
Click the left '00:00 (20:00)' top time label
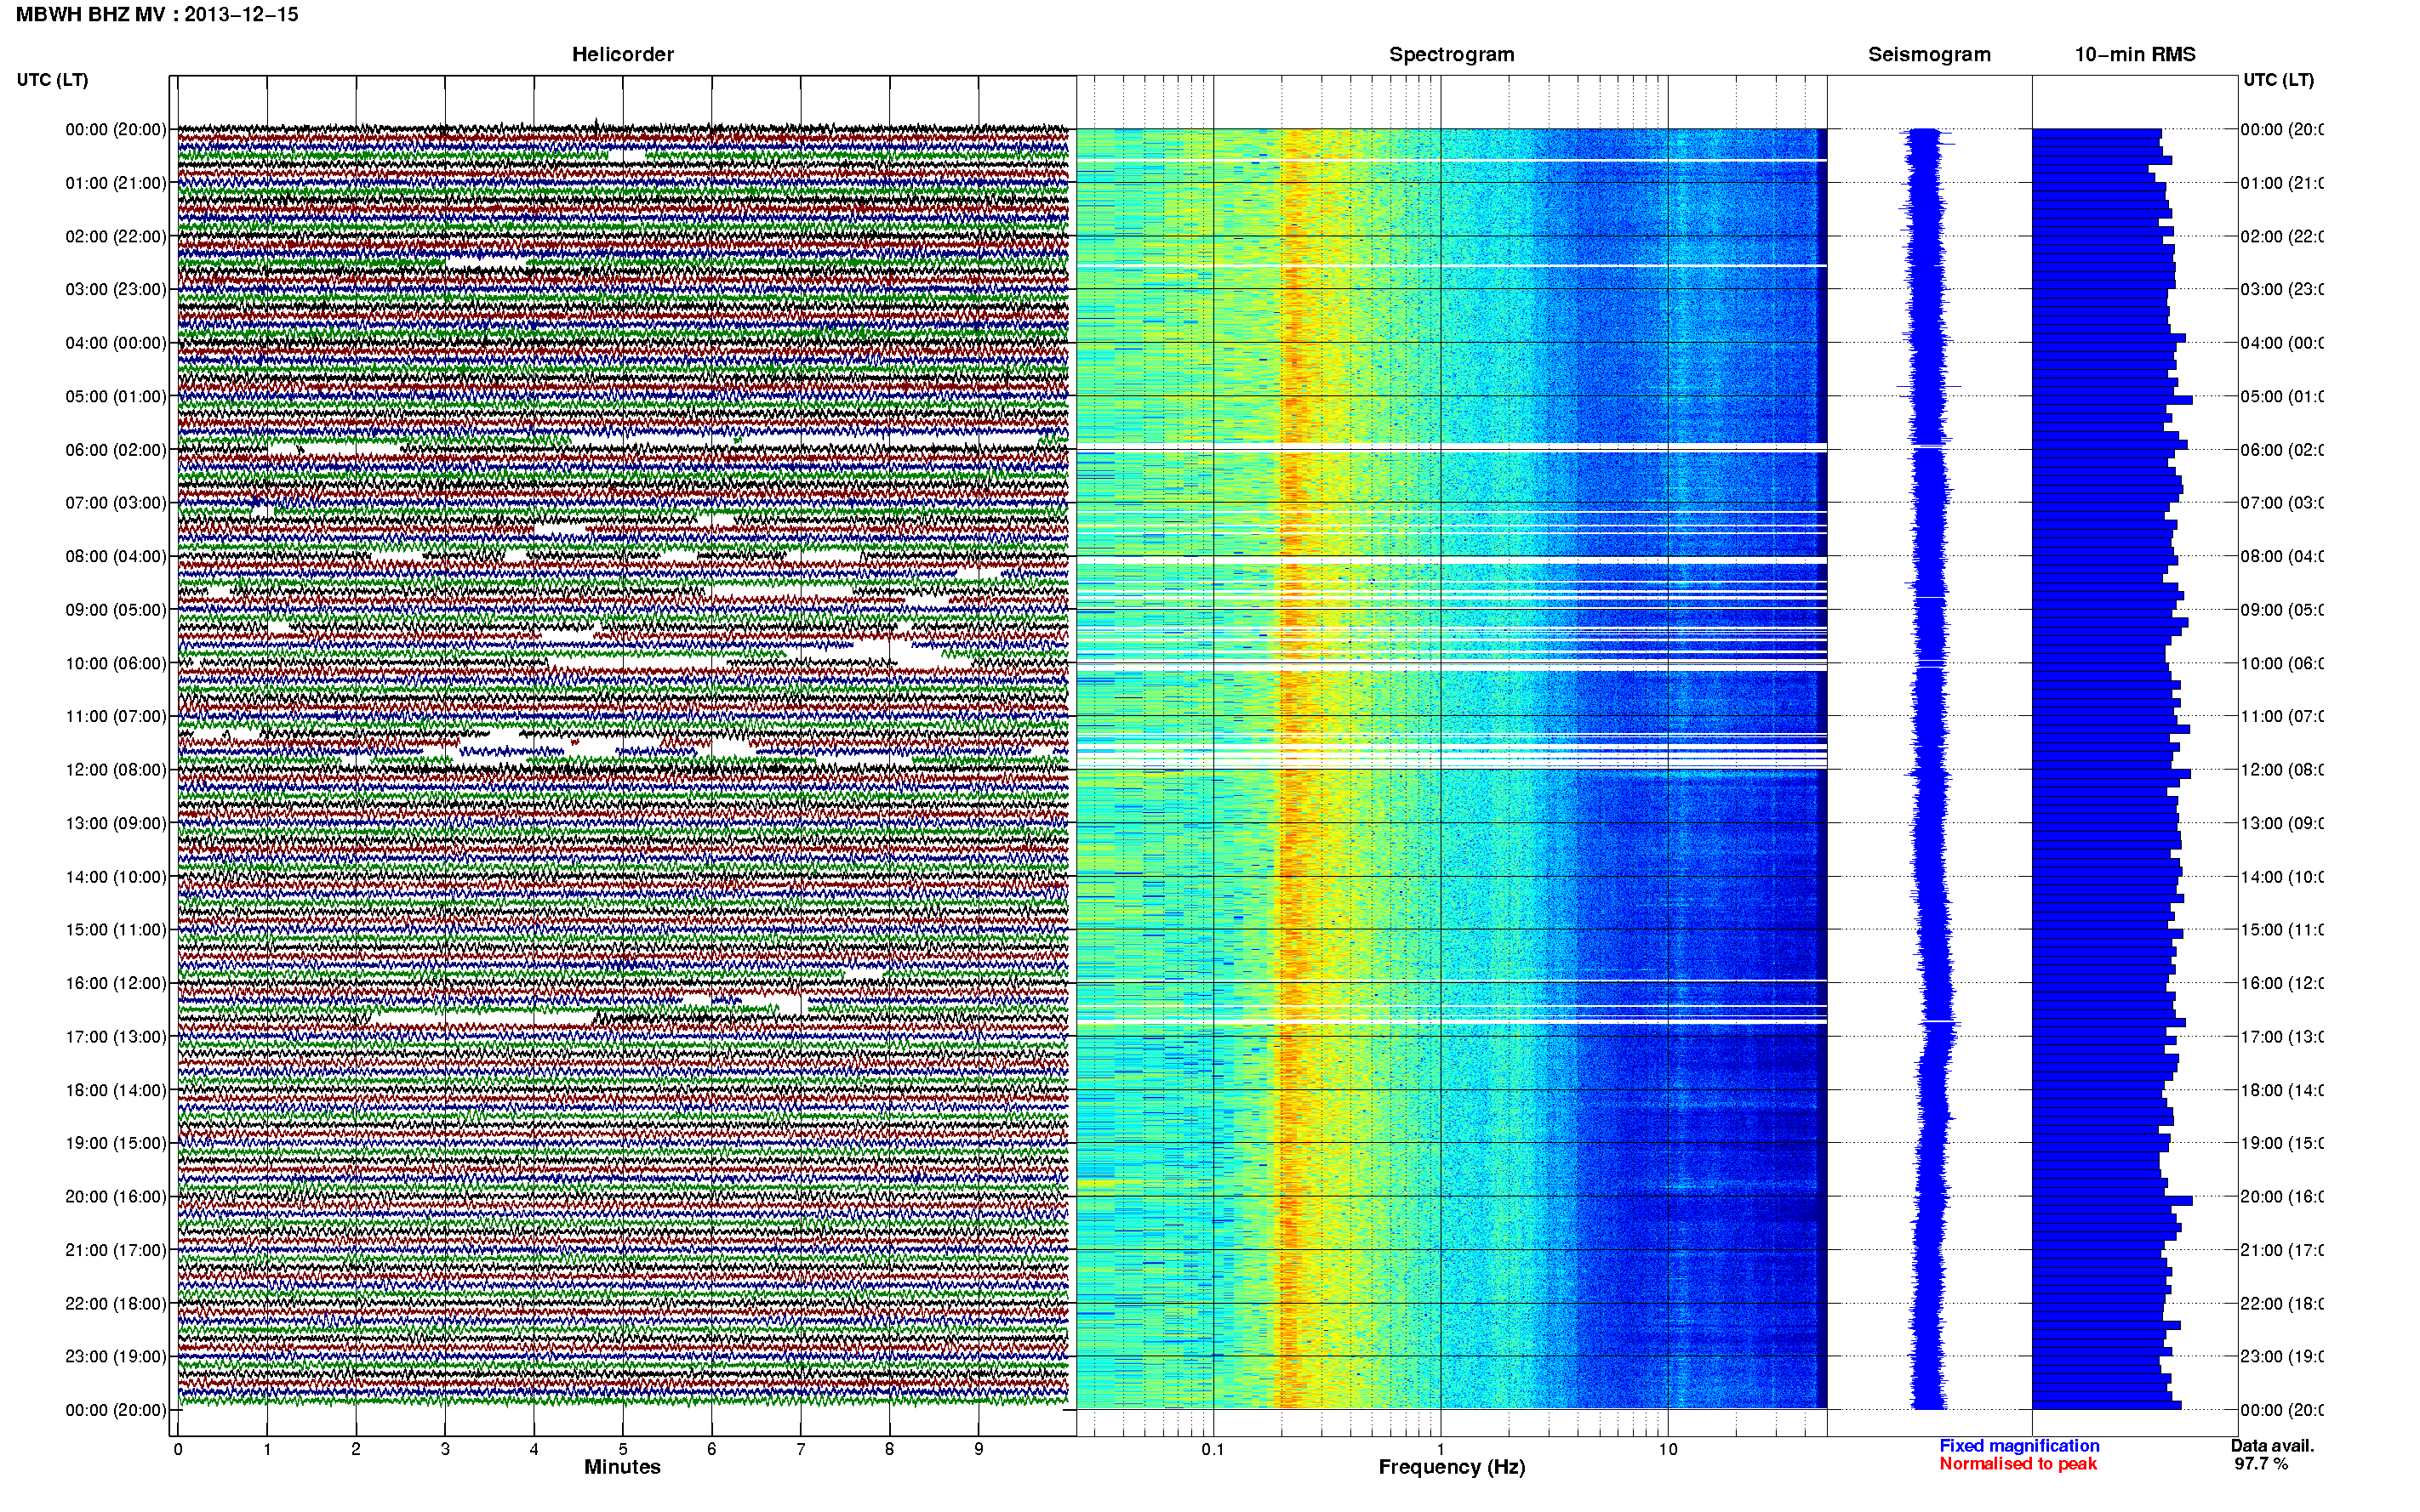[116, 129]
